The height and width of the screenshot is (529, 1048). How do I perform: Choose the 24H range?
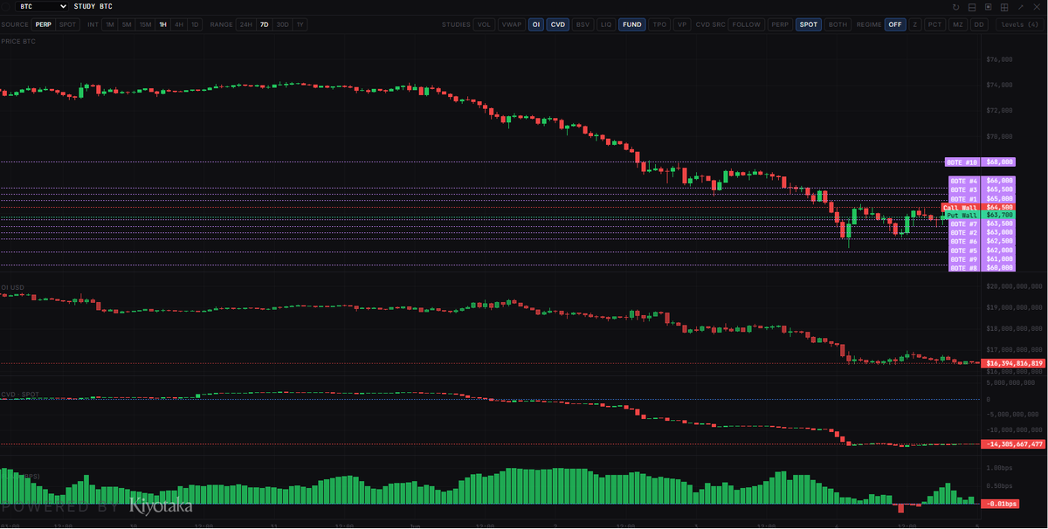coord(245,24)
